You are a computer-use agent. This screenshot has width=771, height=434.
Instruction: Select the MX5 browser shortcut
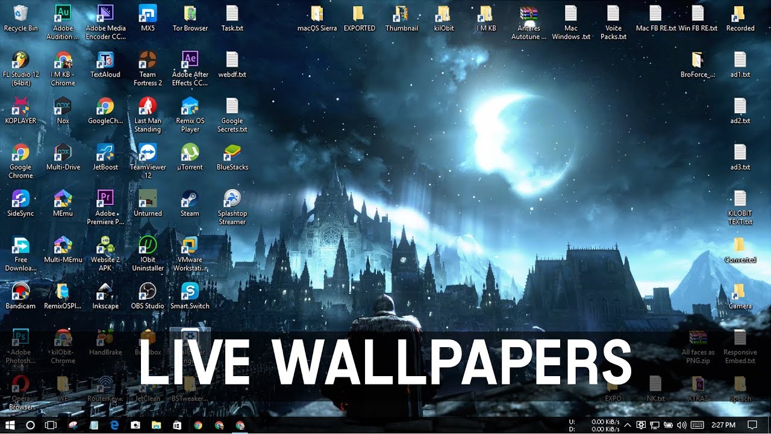coord(148,18)
